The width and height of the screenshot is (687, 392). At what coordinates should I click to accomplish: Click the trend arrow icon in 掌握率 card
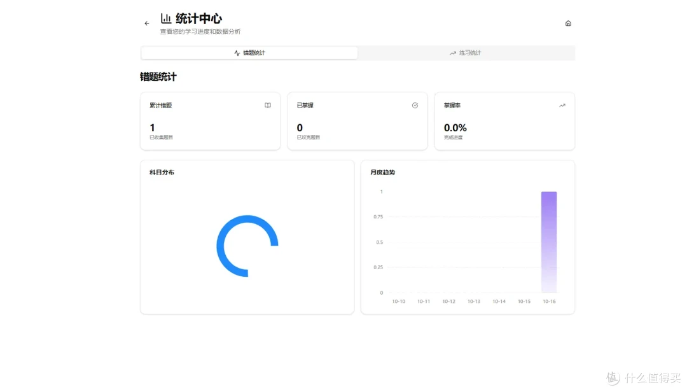pos(562,106)
